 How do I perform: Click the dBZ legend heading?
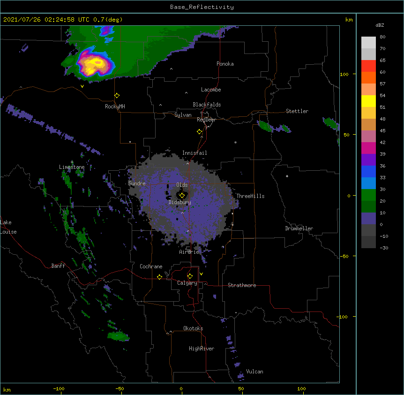coord(380,25)
